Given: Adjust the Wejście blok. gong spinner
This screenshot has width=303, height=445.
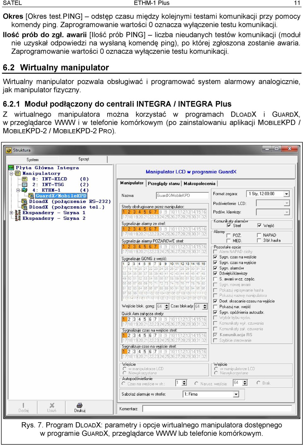Looking at the screenshot, I should (x=167, y=306).
